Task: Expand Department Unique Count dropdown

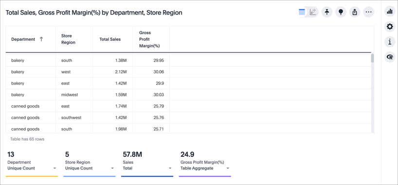Action: click(54, 168)
